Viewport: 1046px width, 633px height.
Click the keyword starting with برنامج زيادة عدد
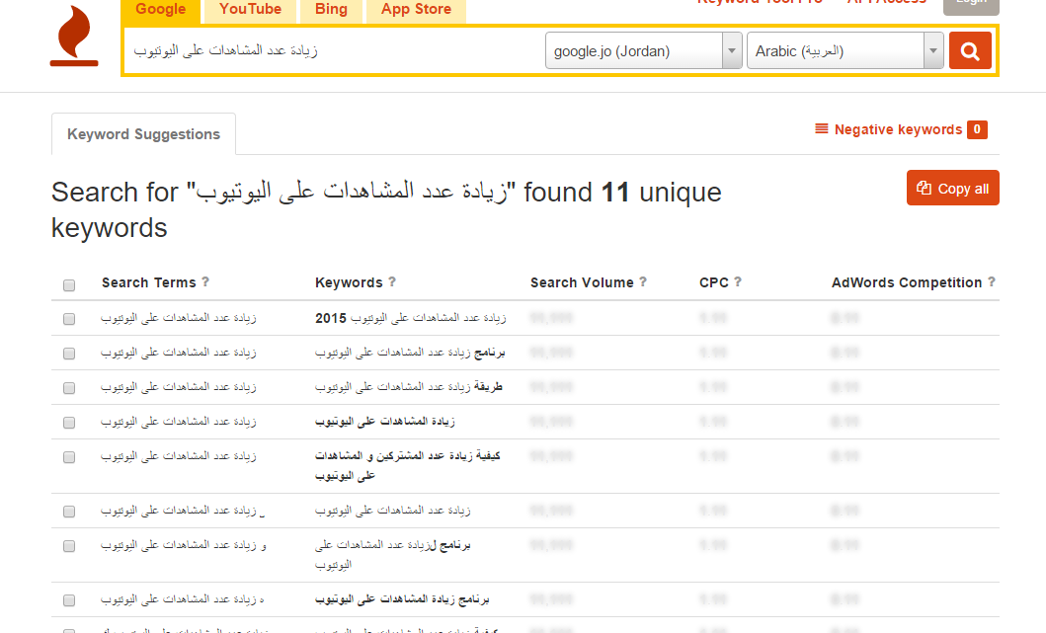[410, 353]
